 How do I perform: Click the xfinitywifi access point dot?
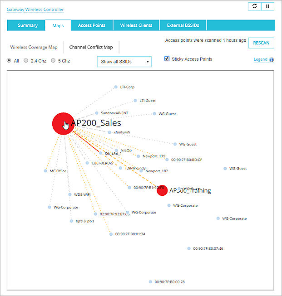click(x=110, y=132)
